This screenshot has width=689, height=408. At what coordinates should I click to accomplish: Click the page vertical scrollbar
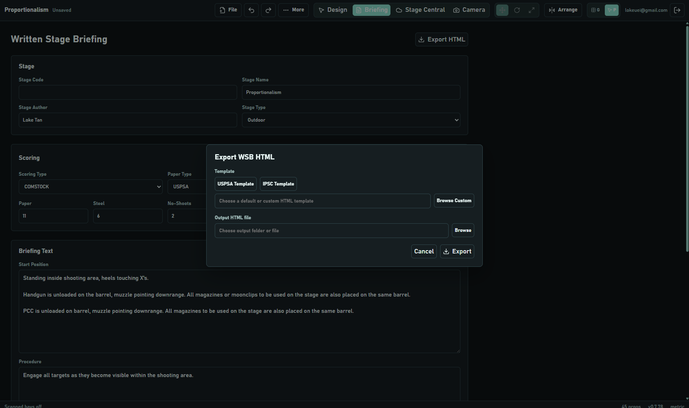(687, 138)
